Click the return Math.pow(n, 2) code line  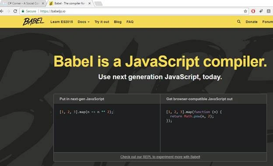(x=192, y=117)
